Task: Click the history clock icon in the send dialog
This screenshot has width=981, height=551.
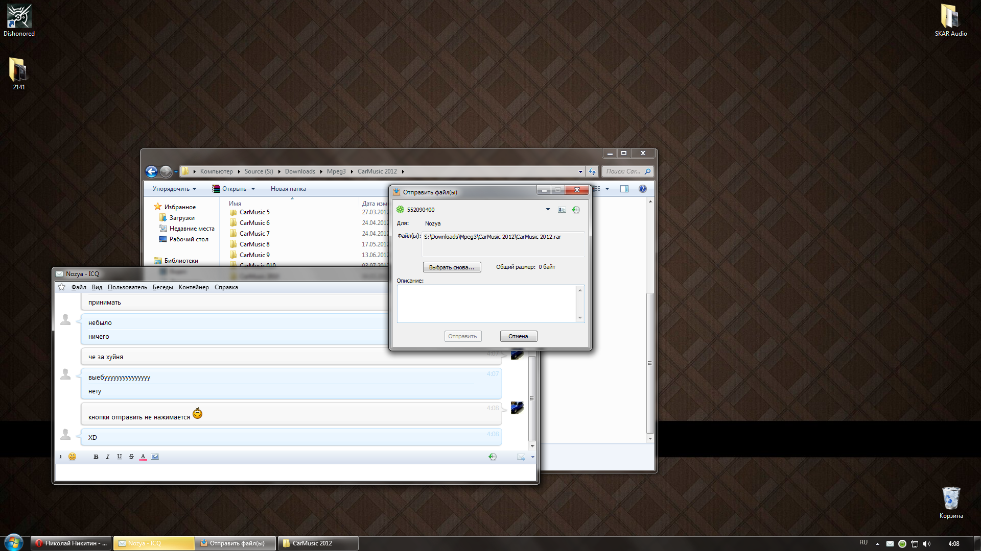Action: point(576,210)
